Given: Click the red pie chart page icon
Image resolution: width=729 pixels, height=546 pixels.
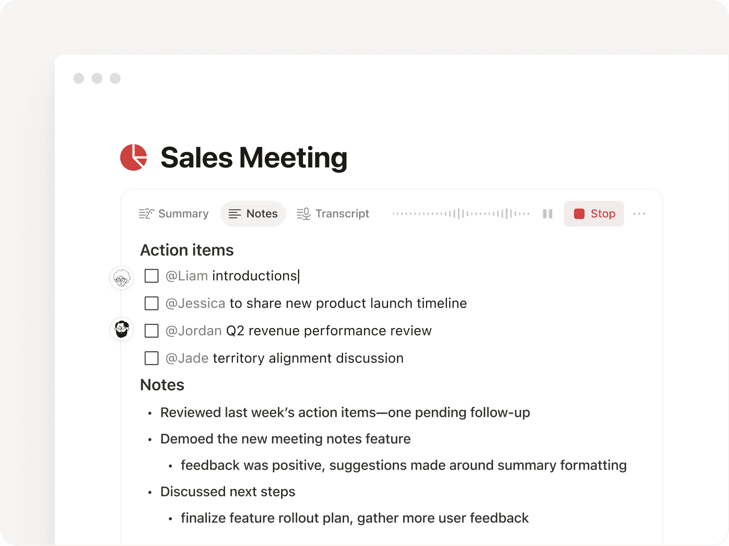Looking at the screenshot, I should point(133,157).
